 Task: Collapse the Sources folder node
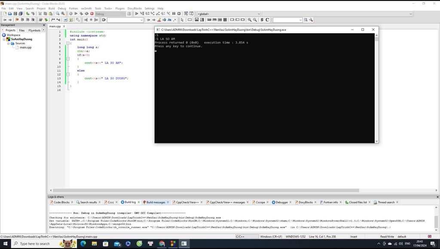click(x=9, y=43)
